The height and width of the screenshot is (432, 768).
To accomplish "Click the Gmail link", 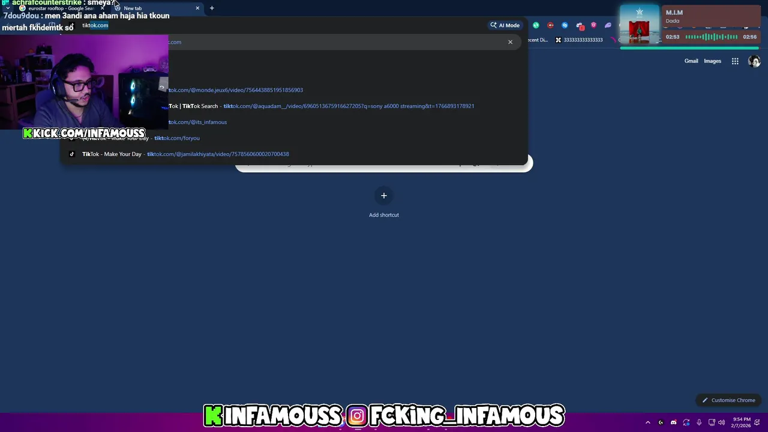I will click(x=691, y=61).
